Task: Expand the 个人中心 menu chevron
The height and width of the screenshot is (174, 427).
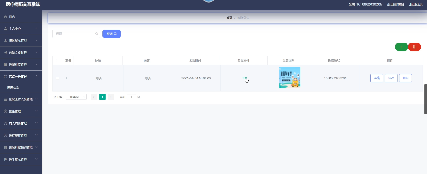Action: tap(36, 28)
